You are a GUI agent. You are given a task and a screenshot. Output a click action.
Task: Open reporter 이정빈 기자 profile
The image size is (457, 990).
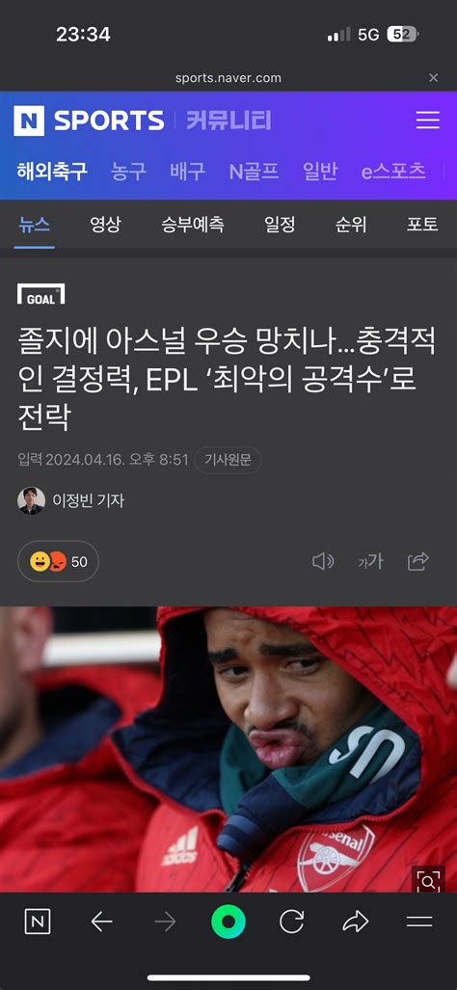[70, 500]
